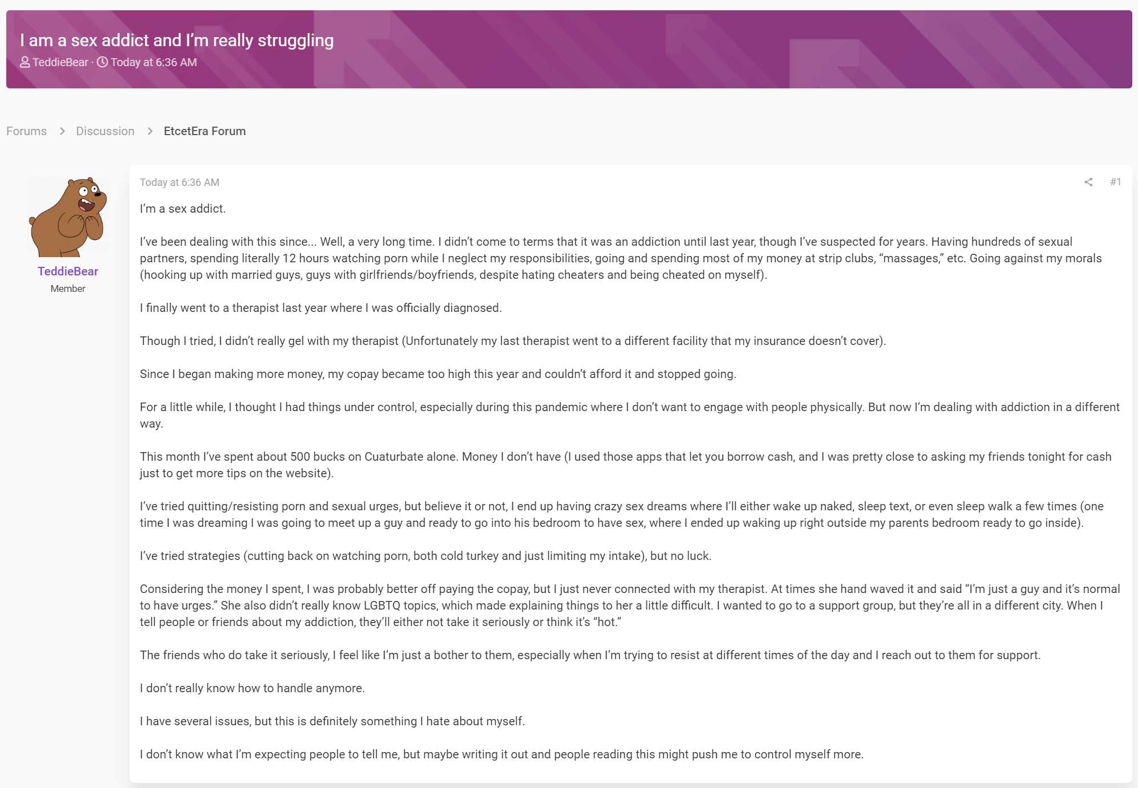This screenshot has height=788, width=1138.
Task: Click the paragraph beginning 'I finally went'
Action: click(321, 308)
